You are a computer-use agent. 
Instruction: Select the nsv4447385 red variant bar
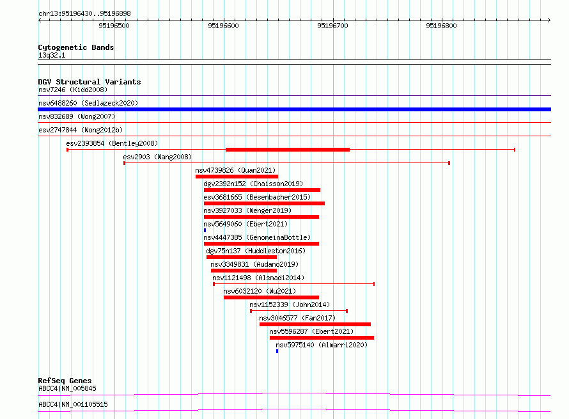coord(261,244)
